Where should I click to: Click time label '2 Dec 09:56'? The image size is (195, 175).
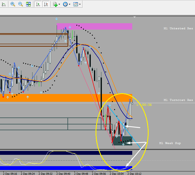click(99, 174)
